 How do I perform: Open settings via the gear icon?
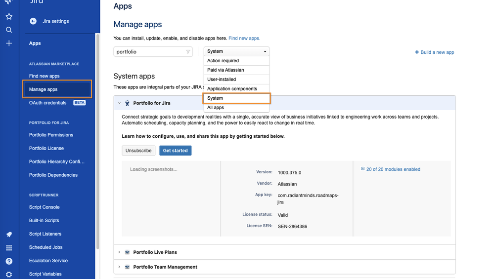9,275
